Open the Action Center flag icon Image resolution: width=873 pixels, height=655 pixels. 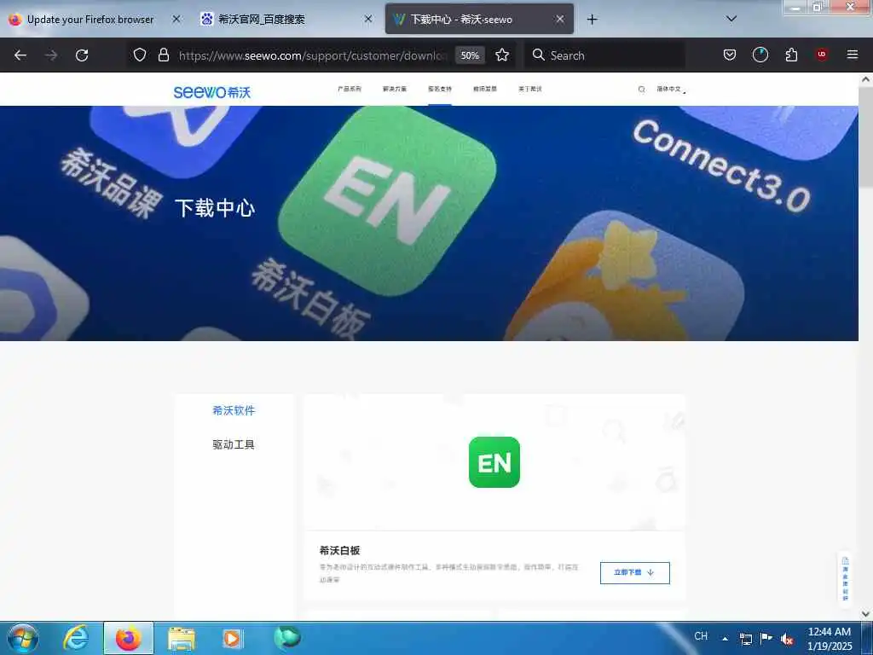tap(766, 638)
